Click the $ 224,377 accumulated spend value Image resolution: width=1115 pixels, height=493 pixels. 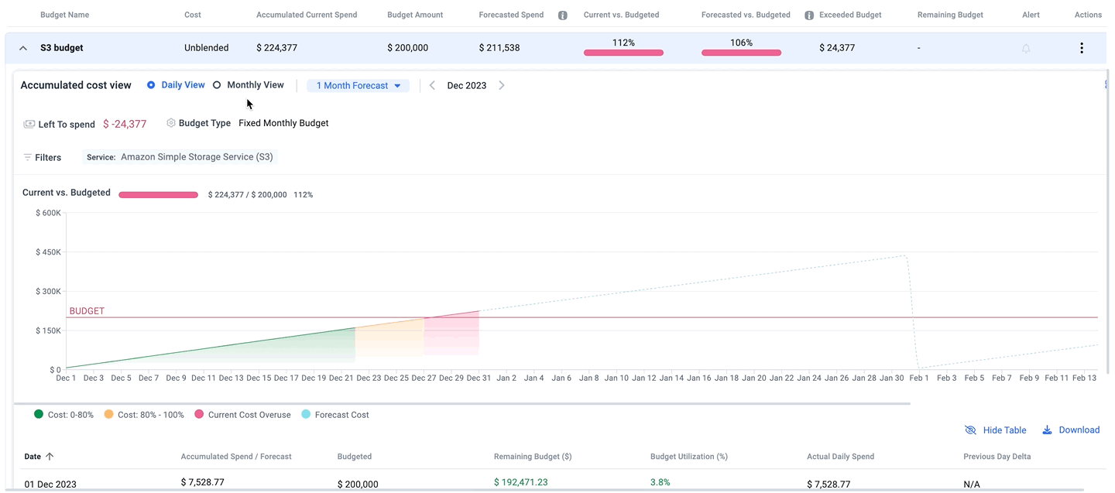(x=276, y=48)
